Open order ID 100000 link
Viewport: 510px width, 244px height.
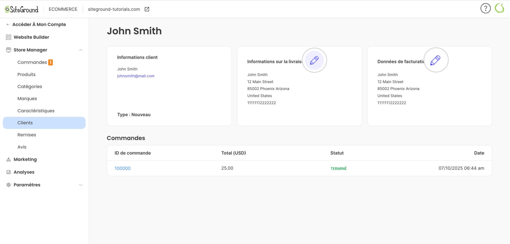pos(123,169)
